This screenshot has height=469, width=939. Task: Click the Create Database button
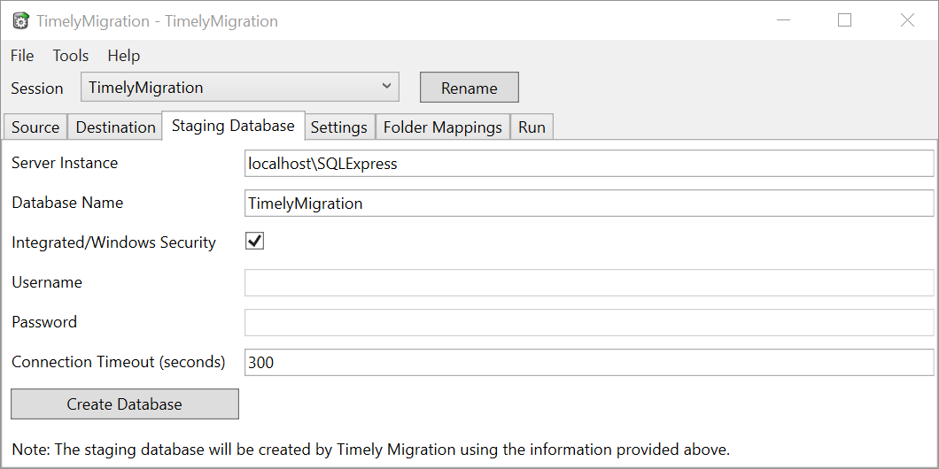[125, 404]
